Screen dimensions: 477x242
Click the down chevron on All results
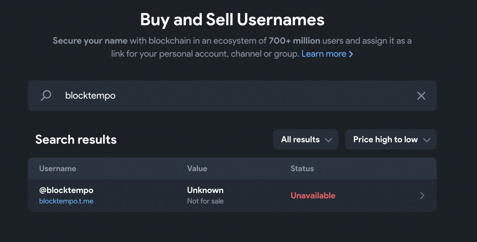pos(329,140)
